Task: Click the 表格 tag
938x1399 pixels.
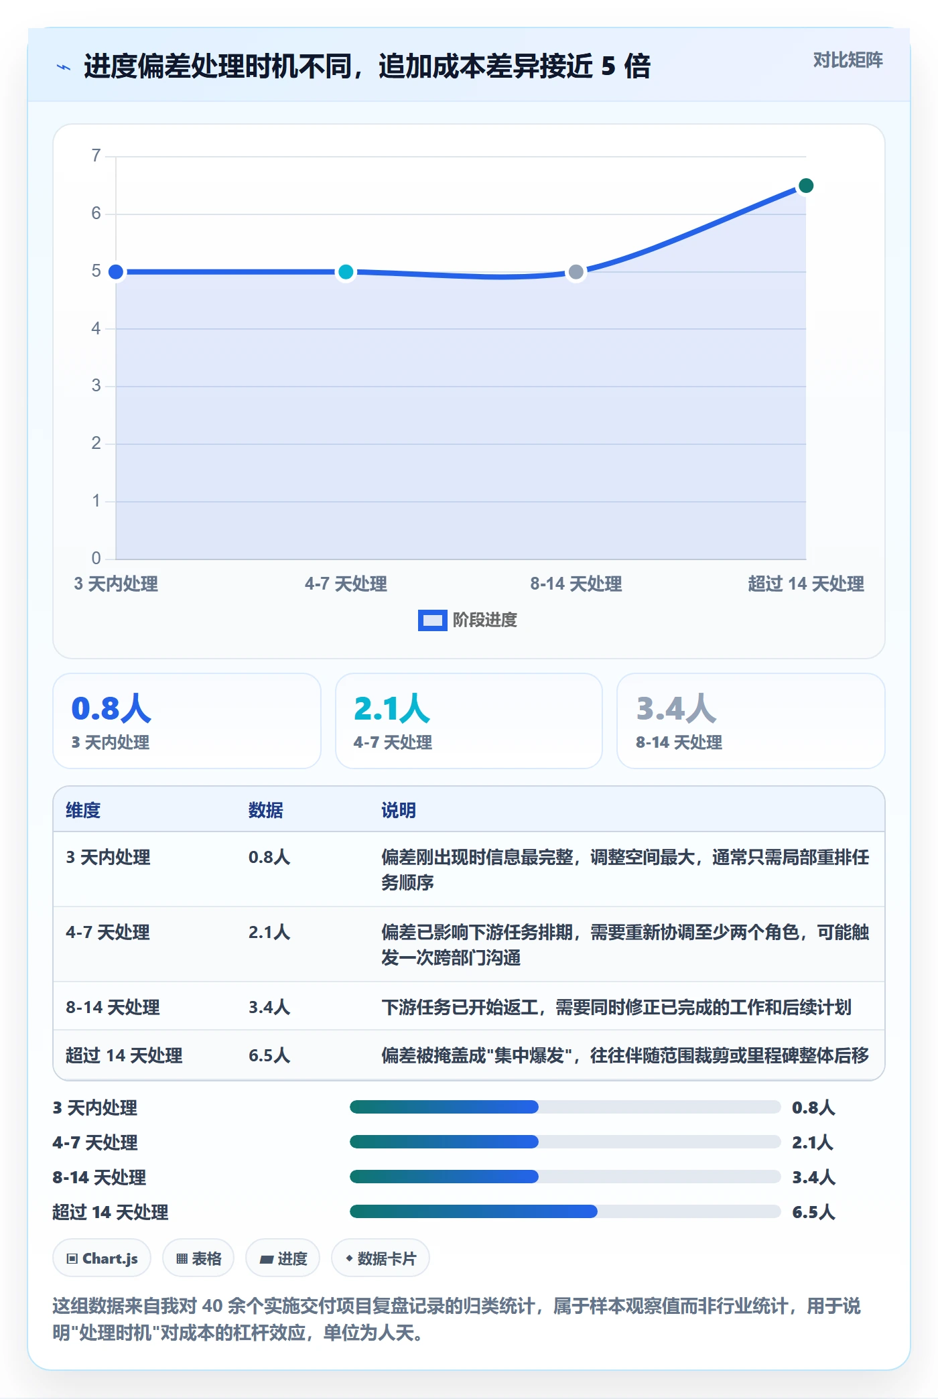Action: click(x=198, y=1258)
